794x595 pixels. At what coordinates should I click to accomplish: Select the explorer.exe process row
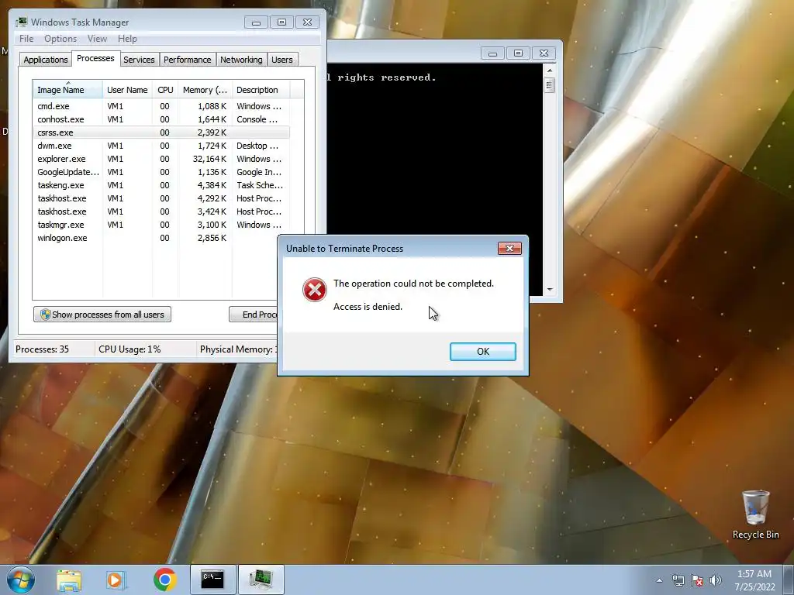(161, 159)
